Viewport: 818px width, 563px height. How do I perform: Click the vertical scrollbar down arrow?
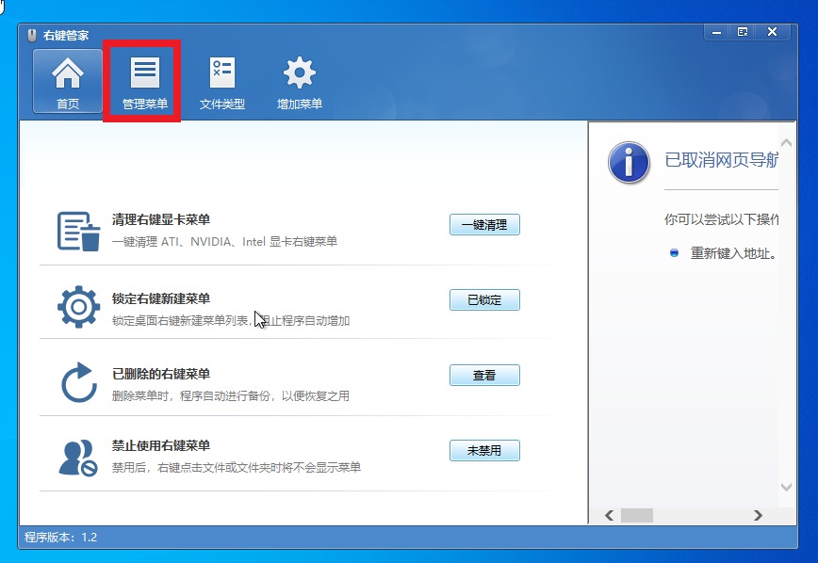(787, 487)
